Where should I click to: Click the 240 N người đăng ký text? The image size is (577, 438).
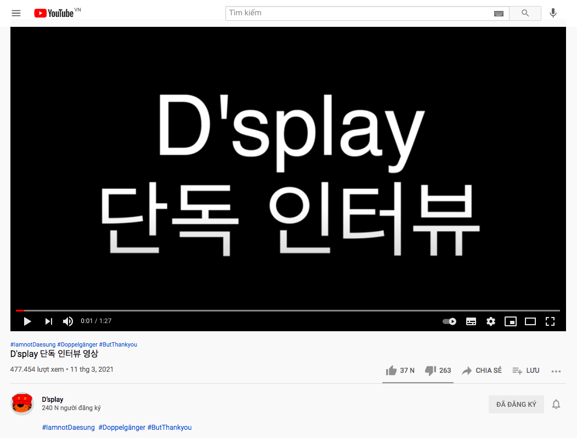pyautogui.click(x=71, y=408)
